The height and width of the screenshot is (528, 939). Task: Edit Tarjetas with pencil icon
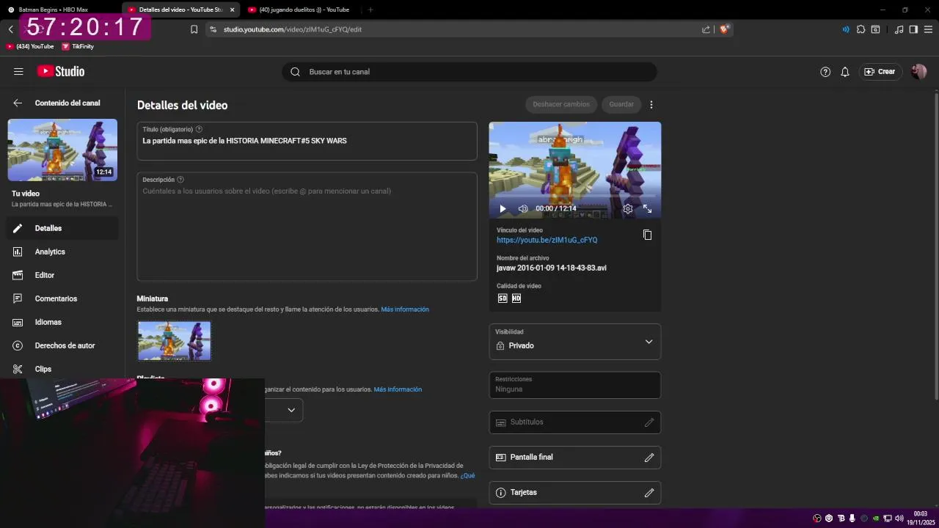click(648, 493)
